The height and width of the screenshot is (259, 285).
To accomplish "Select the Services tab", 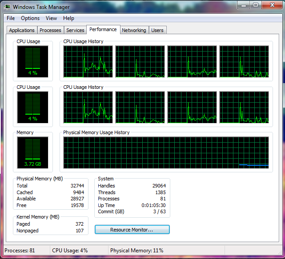I will [x=75, y=30].
